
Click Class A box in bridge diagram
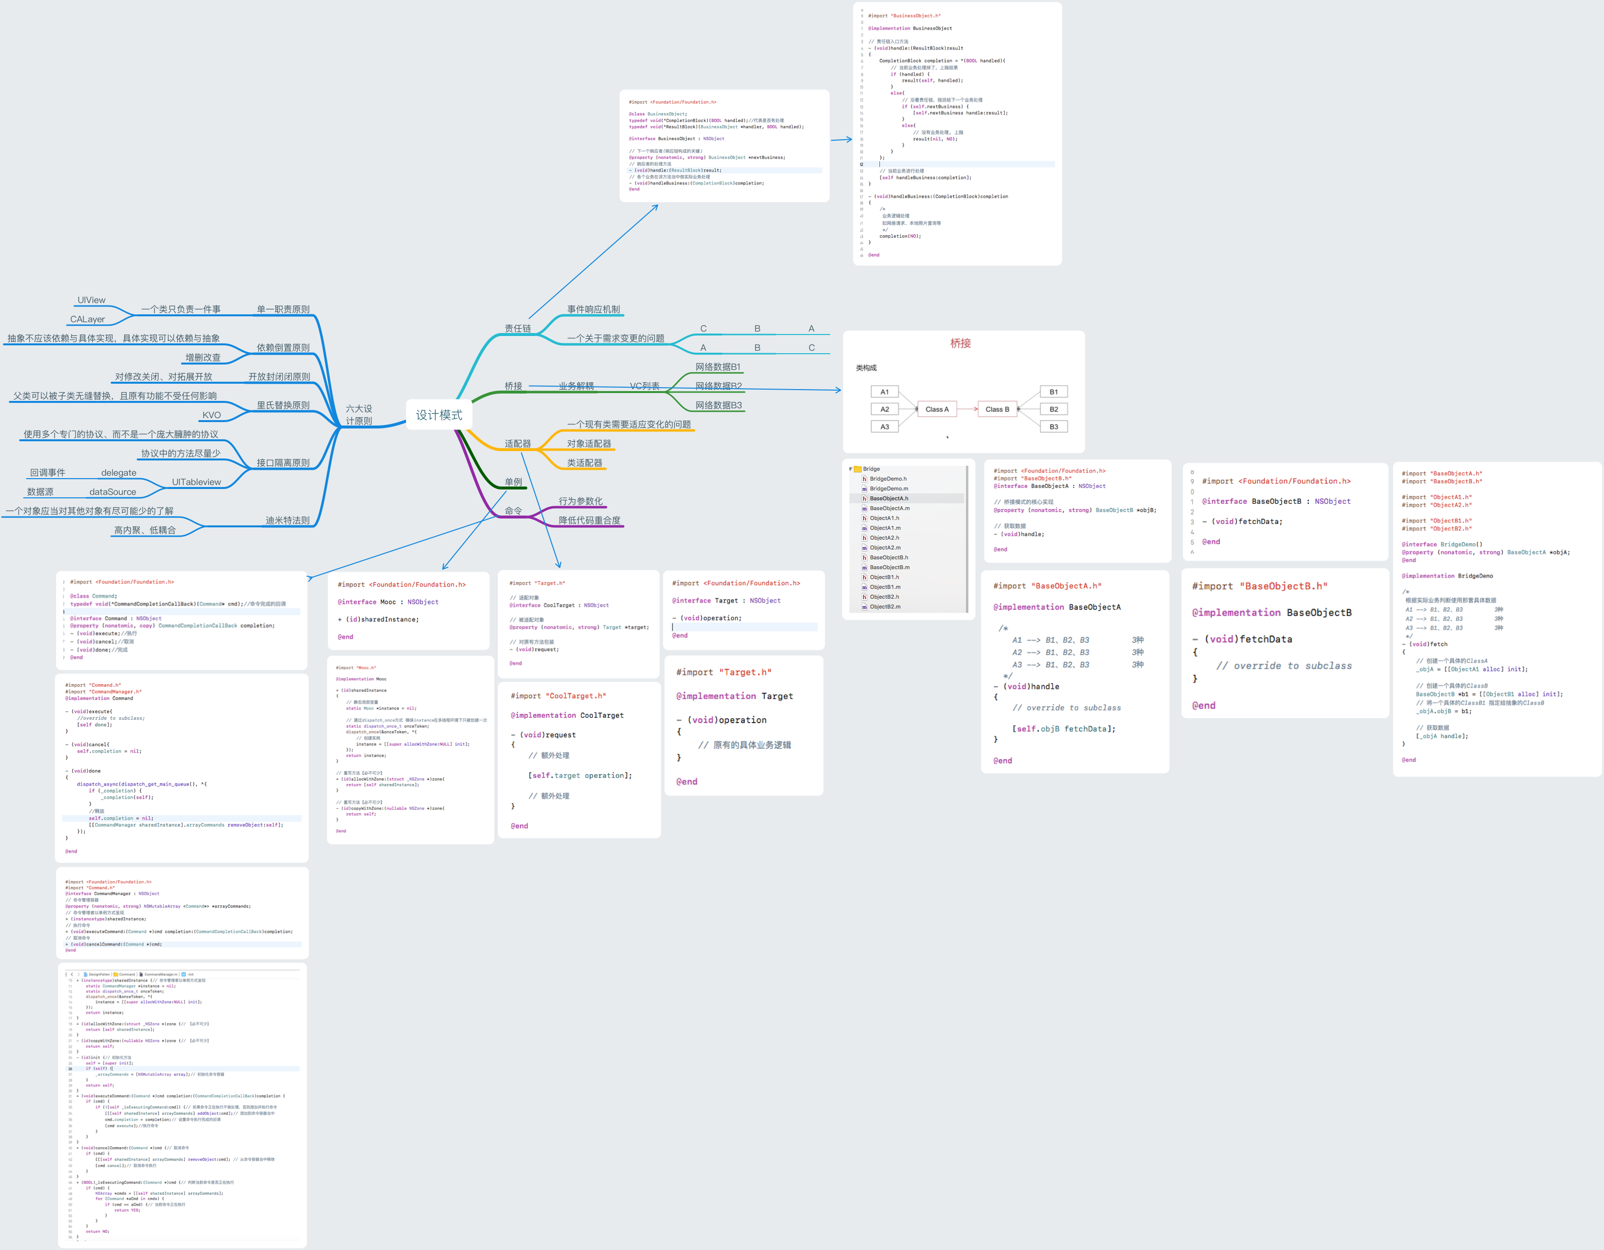[x=937, y=409]
